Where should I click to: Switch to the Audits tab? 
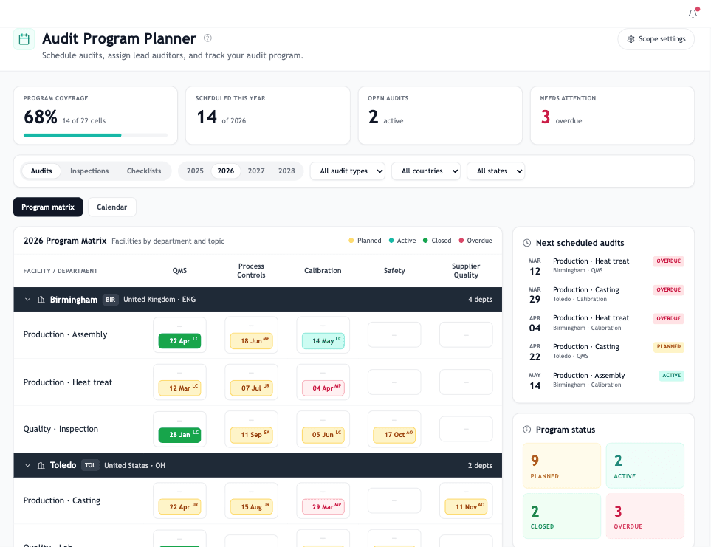pos(41,171)
